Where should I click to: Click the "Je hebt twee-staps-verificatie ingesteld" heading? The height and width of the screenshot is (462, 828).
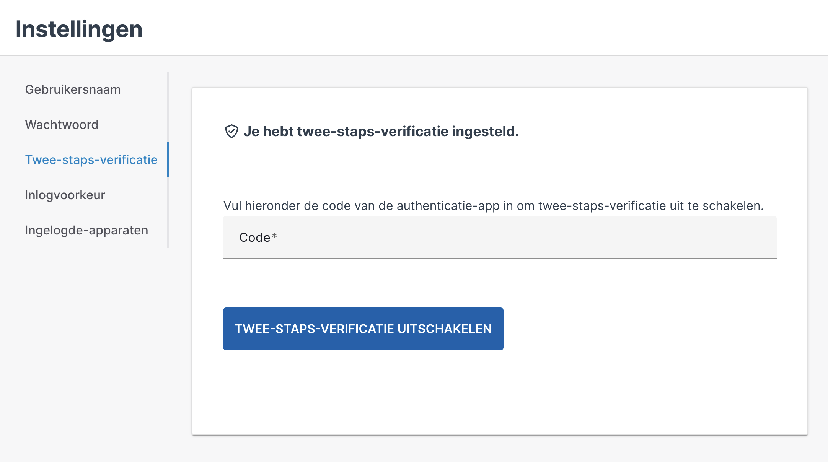coord(381,131)
